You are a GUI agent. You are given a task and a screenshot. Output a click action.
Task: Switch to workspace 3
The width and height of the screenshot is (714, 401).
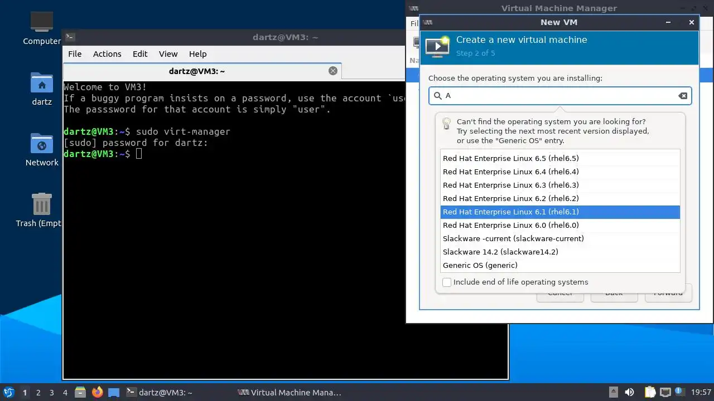click(x=51, y=392)
